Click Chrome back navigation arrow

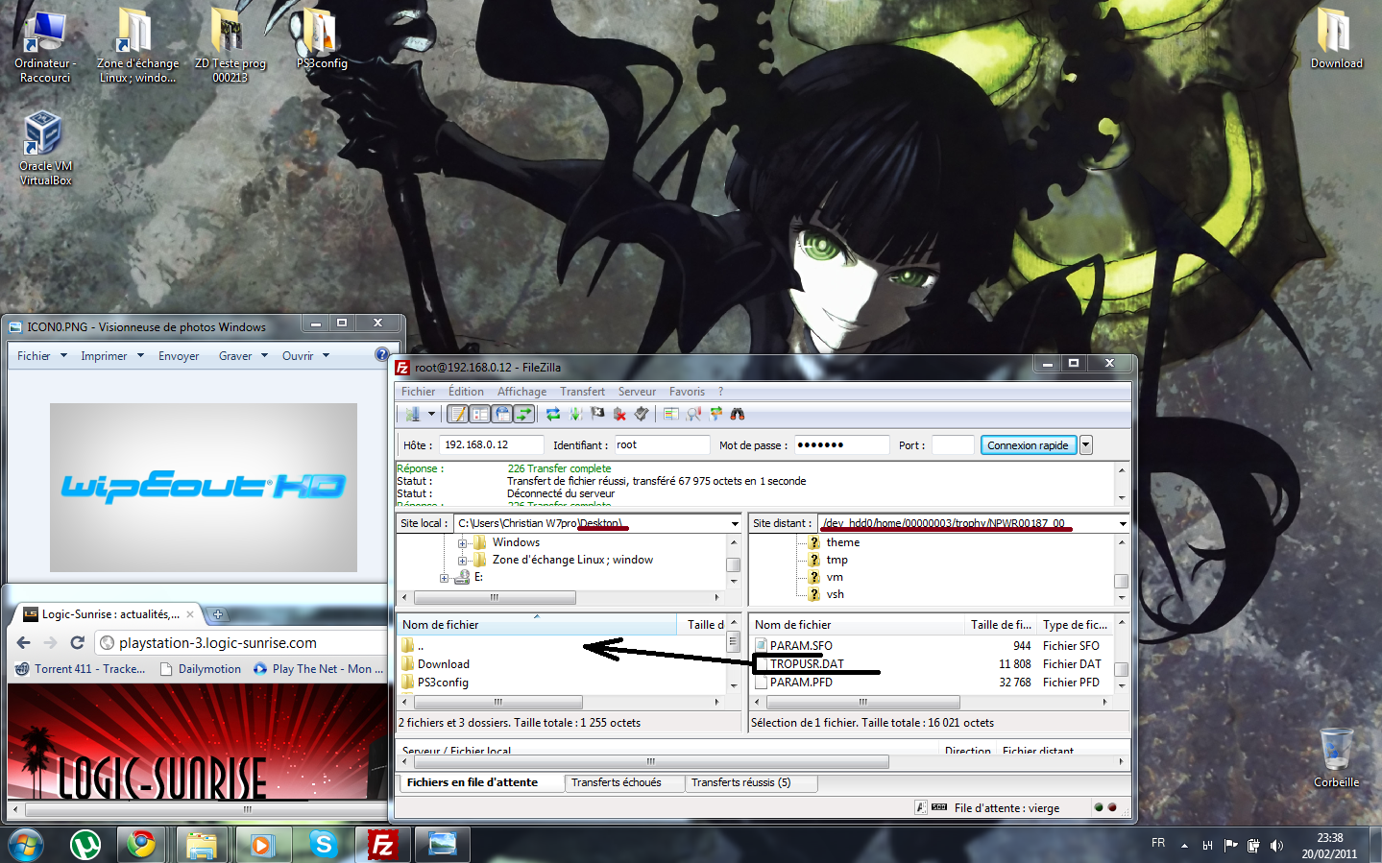24,643
